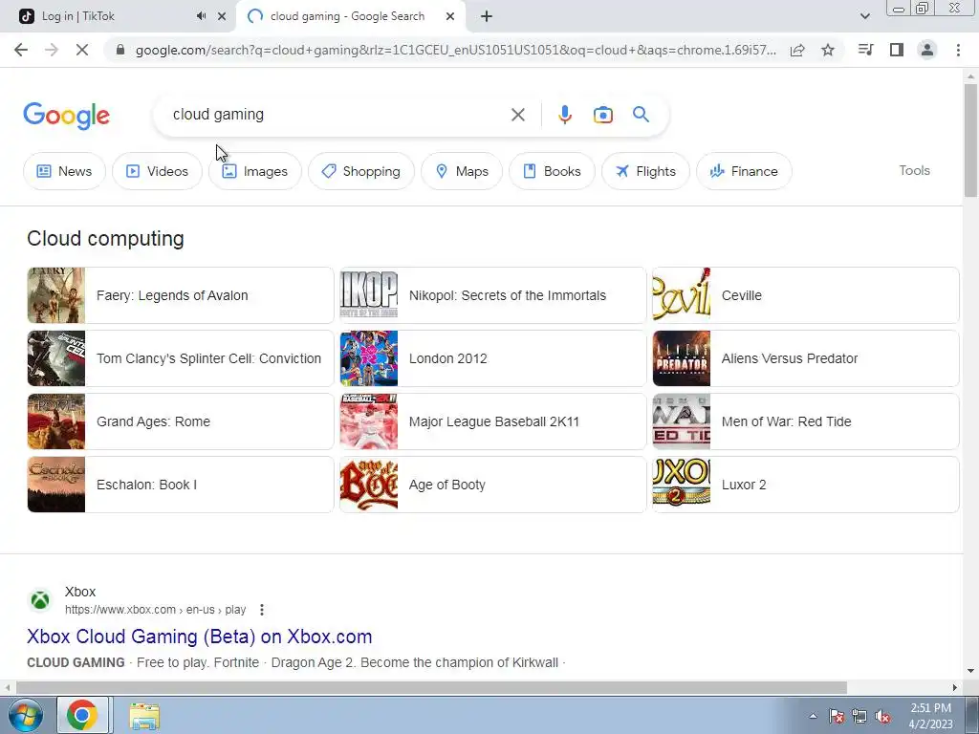The height and width of the screenshot is (734, 979).
Task: Open Major League Baseball 2K11 card
Action: (x=492, y=421)
